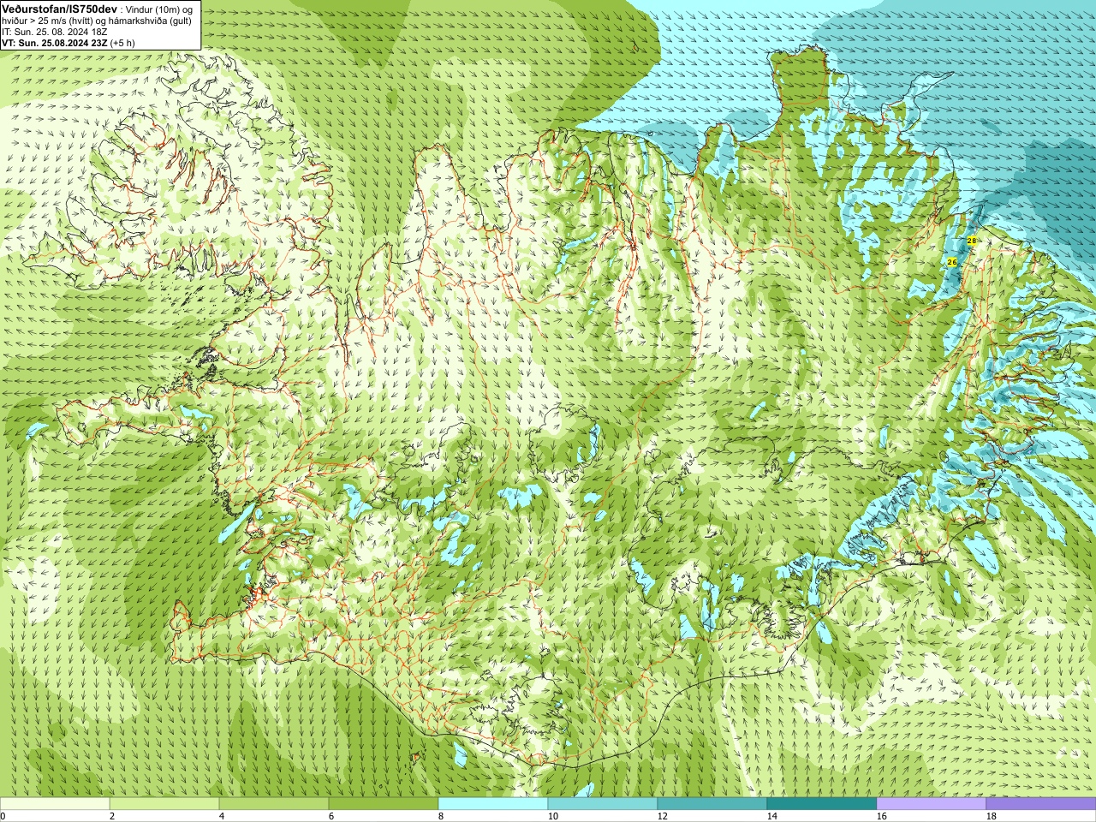Click the legend scale label 10
The width and height of the screenshot is (1096, 822).
click(x=553, y=816)
